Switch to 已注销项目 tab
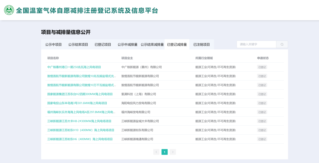This screenshot has width=319, height=163. tap(202, 44)
